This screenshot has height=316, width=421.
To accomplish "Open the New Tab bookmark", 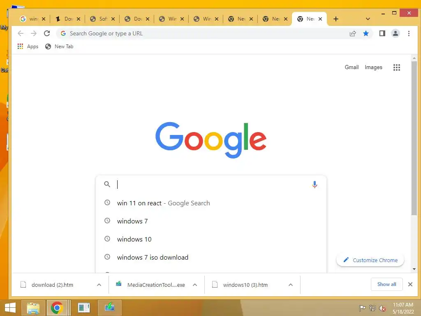I will point(59,46).
